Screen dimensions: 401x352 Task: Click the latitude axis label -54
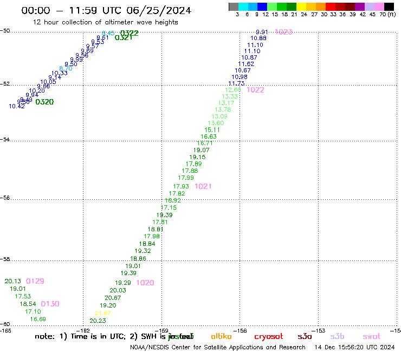pyautogui.click(x=5, y=140)
